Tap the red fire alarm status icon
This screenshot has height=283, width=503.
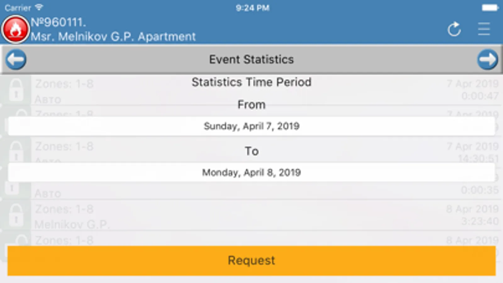pyautogui.click(x=15, y=29)
